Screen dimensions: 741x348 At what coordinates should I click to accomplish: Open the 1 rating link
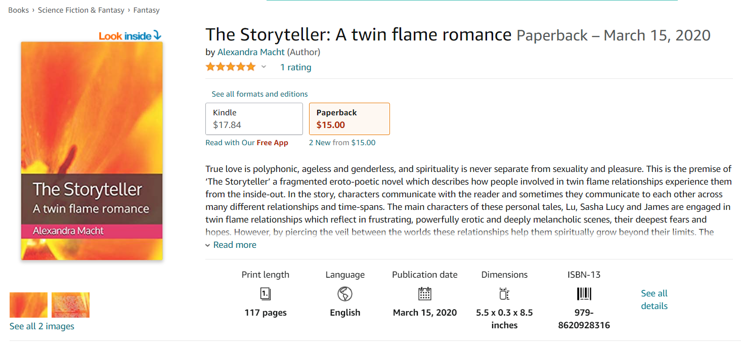coord(296,67)
